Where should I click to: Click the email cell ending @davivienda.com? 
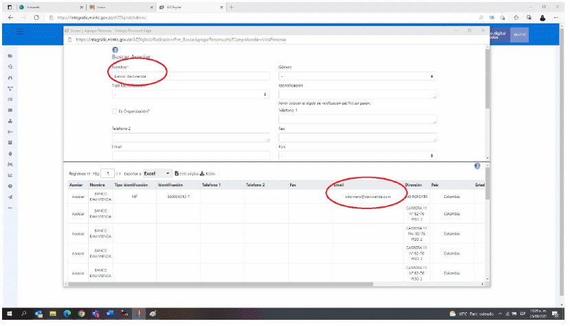pyautogui.click(x=368, y=197)
